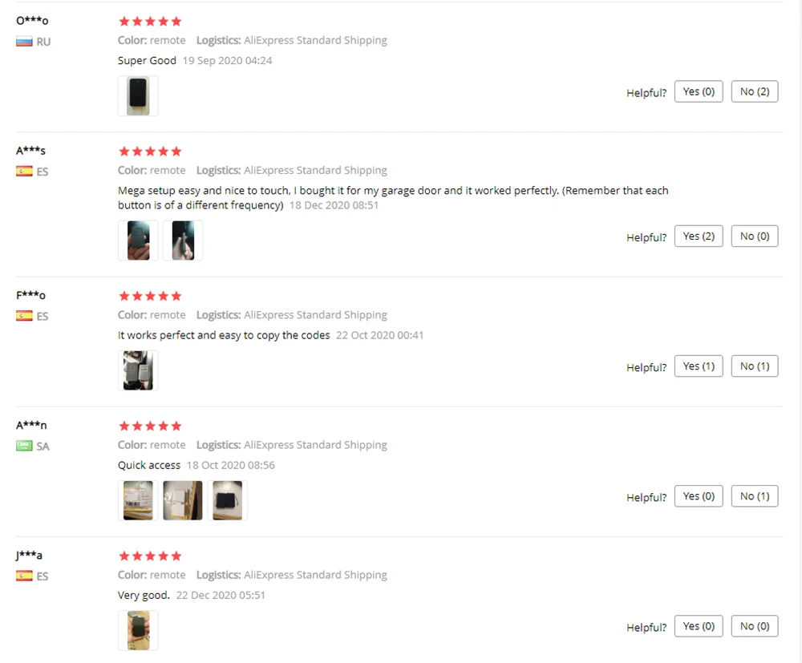Vote No (1) on F***o's review
The image size is (802, 663).
(755, 366)
